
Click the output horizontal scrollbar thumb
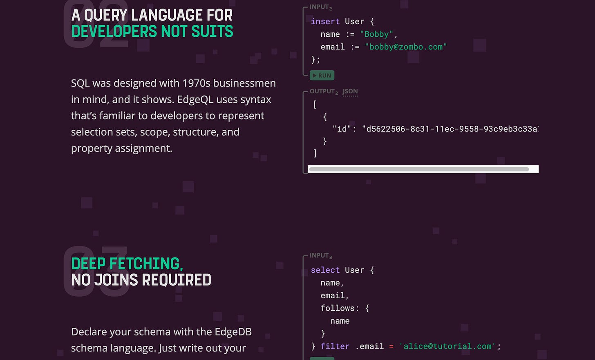pos(419,169)
